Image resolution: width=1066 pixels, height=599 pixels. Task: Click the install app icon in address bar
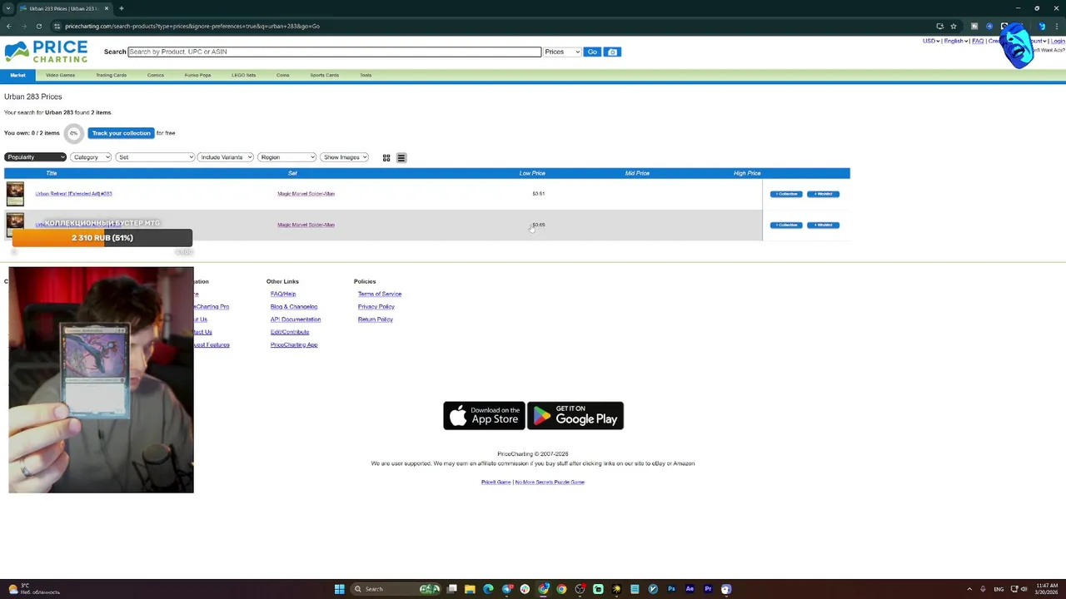[x=939, y=26]
